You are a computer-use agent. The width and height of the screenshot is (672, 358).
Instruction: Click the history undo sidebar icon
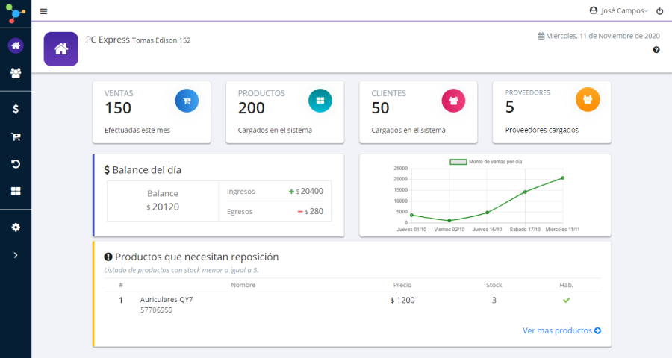(x=16, y=164)
